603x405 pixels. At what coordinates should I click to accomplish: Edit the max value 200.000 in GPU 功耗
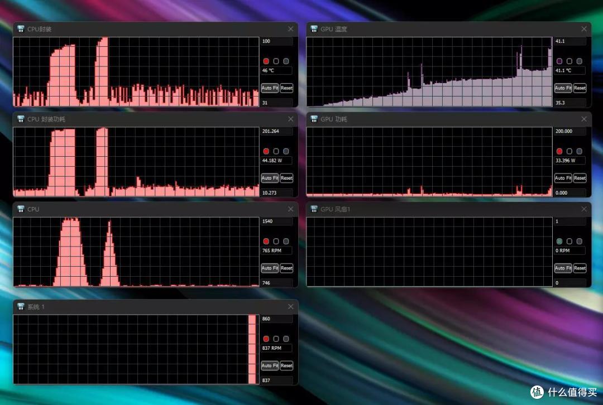point(570,131)
